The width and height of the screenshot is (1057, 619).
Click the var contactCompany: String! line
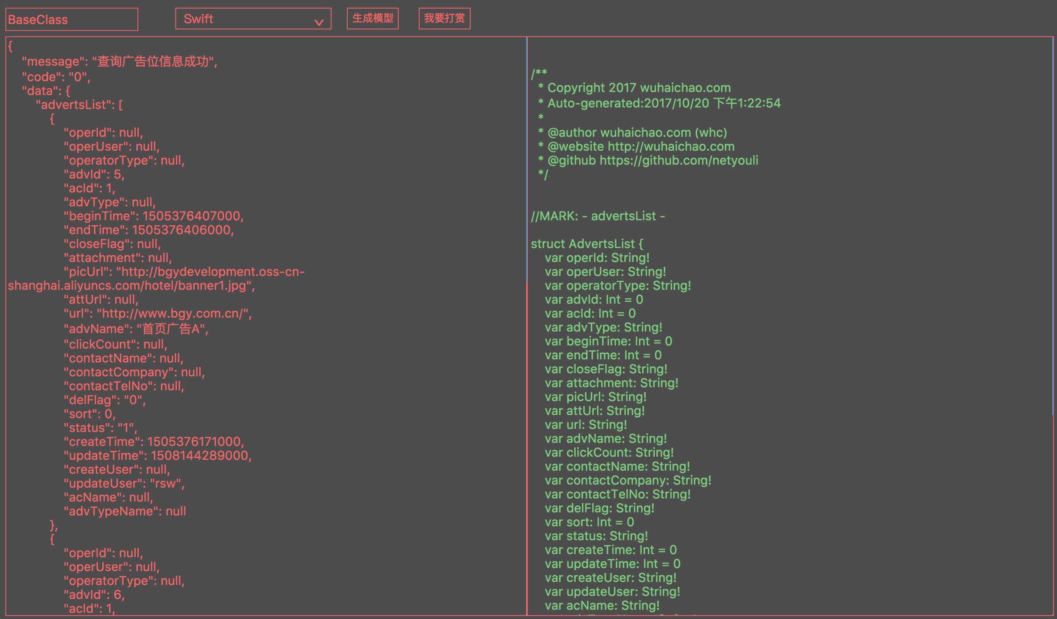(628, 480)
